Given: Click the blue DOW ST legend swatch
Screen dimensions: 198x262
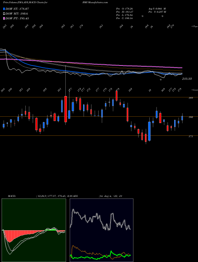Looking at the screenshot, I should 4,9.
